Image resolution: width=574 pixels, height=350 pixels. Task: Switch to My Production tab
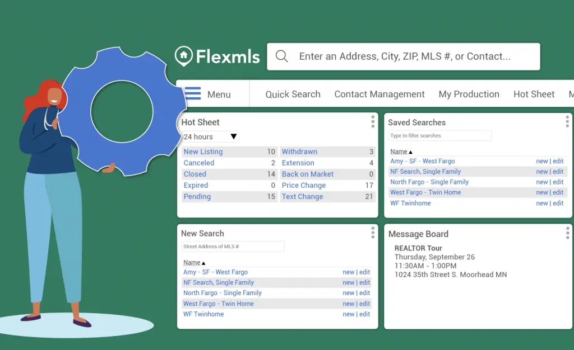coord(469,94)
